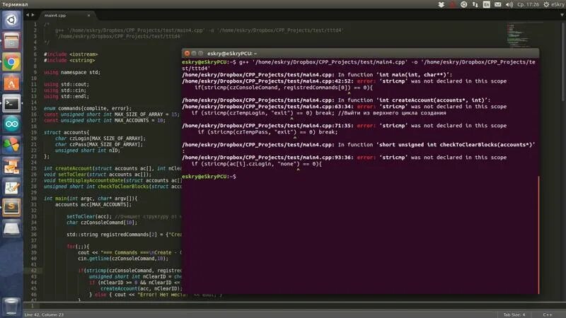Click the bottom console input strip in Sublime
This screenshot has height=318, width=566.
(294, 306)
